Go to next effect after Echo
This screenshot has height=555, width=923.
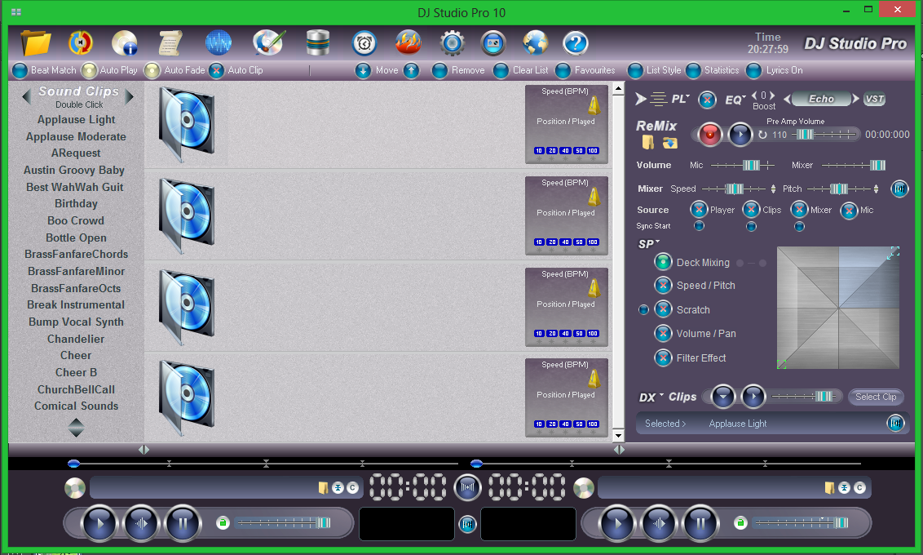856,99
